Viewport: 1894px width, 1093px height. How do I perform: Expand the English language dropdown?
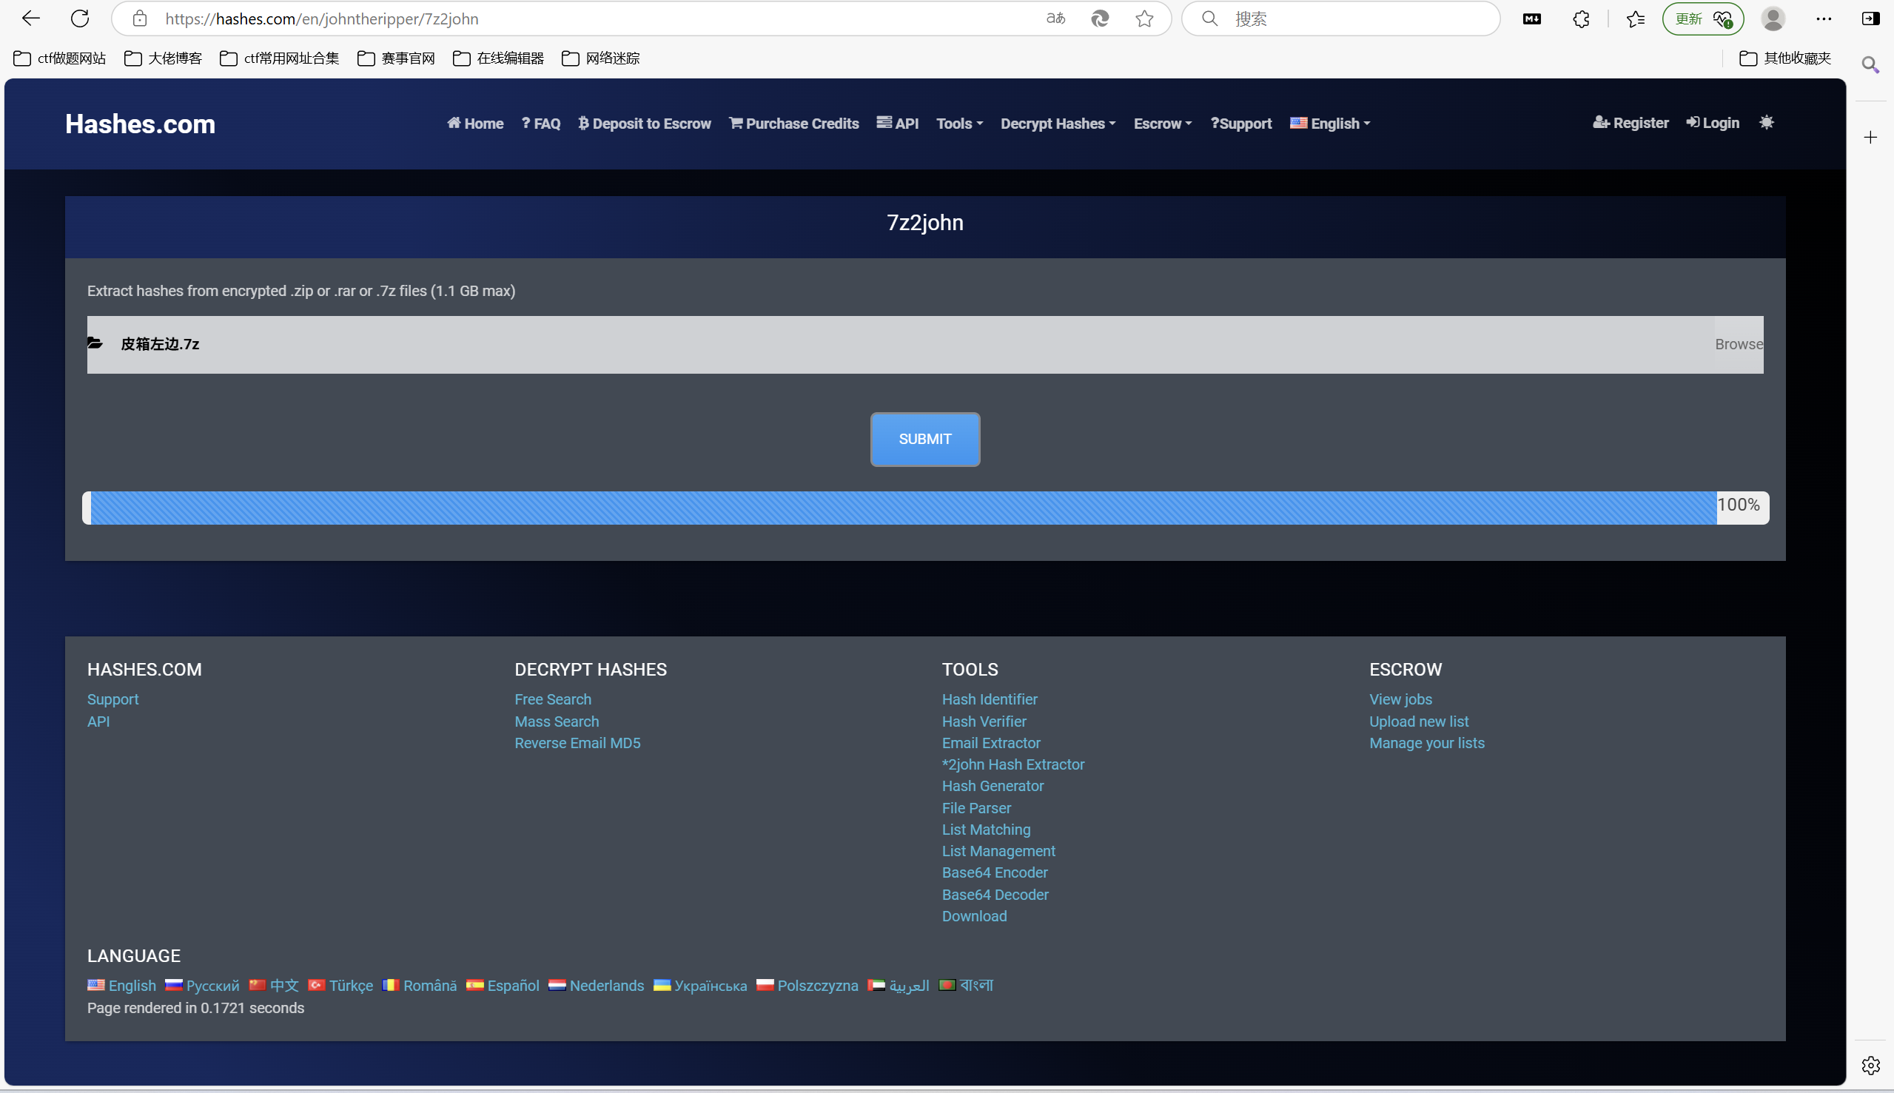(x=1329, y=123)
